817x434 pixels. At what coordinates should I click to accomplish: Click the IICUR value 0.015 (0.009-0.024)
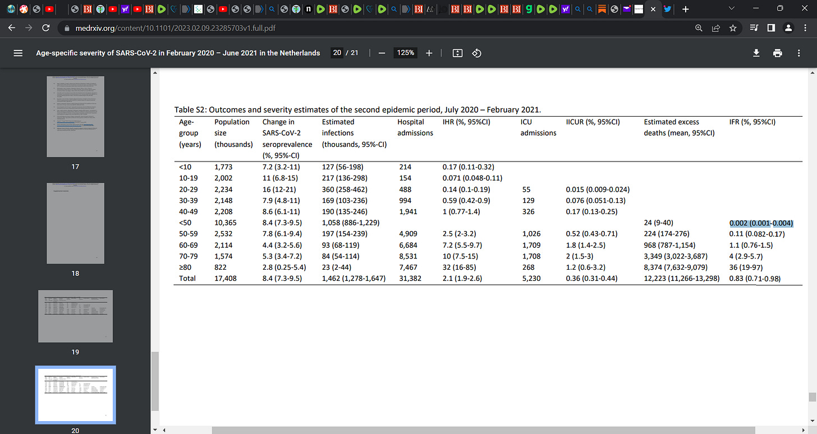tap(598, 189)
